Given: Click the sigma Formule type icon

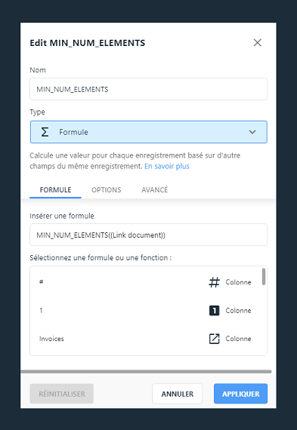Looking at the screenshot, I should point(45,132).
